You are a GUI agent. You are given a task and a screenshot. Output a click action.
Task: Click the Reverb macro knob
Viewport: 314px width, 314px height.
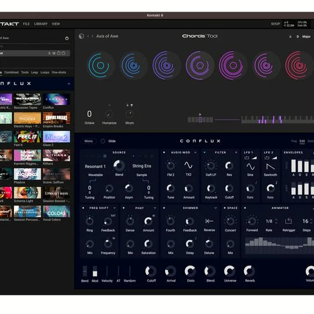249,271
